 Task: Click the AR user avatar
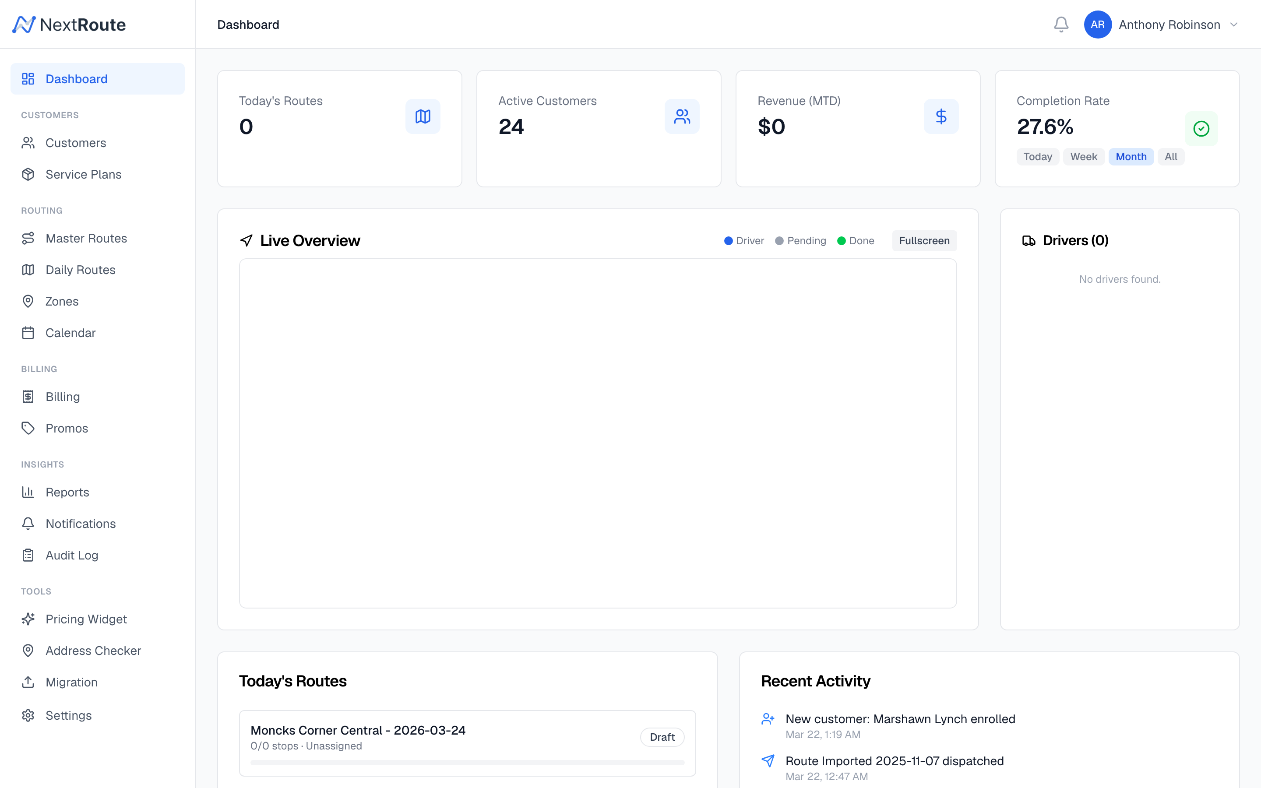pyautogui.click(x=1097, y=25)
